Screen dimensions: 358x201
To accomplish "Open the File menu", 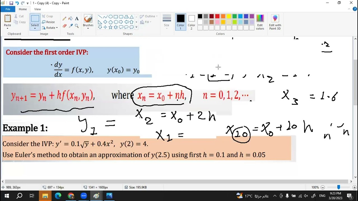I will (8, 9).
